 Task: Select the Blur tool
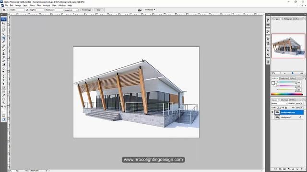click(3, 68)
